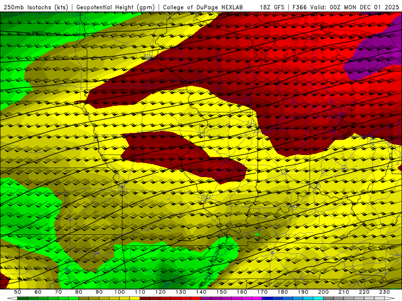Viewport: 402px width, 301px height.
Task: Click the '140' value on the color scale
Action: coord(201,292)
